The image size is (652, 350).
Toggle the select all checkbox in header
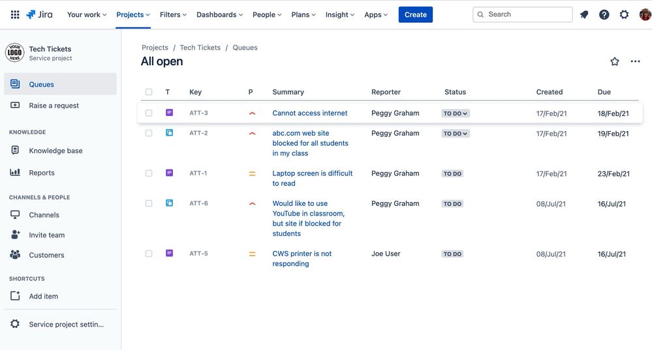click(149, 92)
